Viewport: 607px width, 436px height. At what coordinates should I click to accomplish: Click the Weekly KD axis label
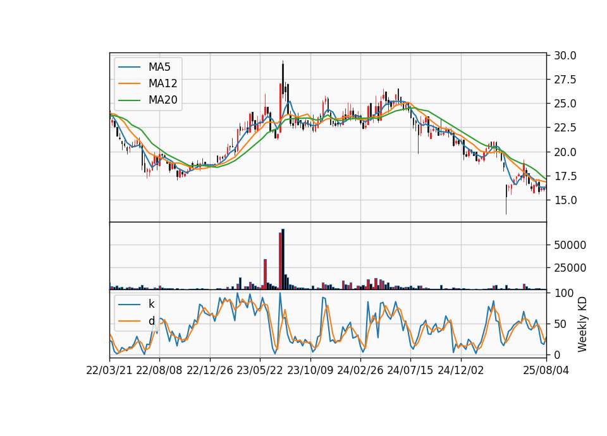pos(582,324)
